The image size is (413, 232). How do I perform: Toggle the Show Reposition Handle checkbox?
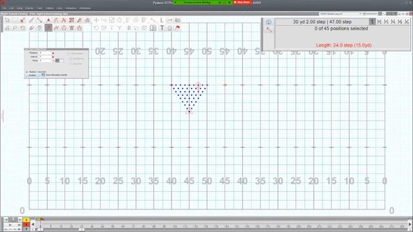[x=43, y=75]
